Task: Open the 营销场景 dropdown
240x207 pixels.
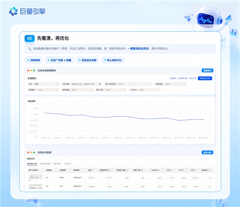Action: (x=77, y=90)
